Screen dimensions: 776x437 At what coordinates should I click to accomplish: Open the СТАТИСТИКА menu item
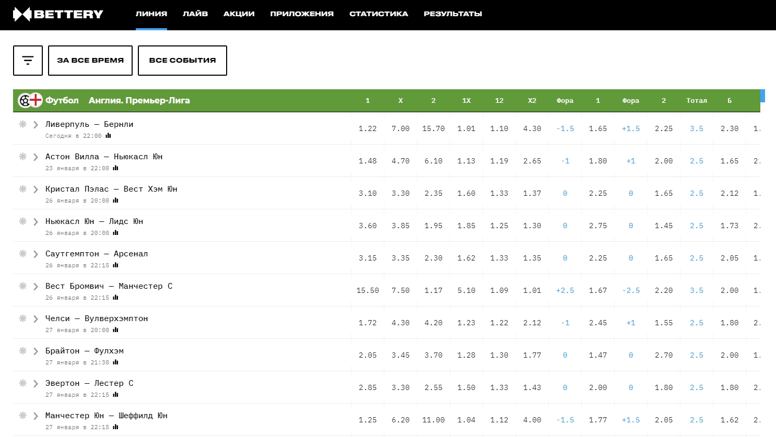[x=379, y=14]
